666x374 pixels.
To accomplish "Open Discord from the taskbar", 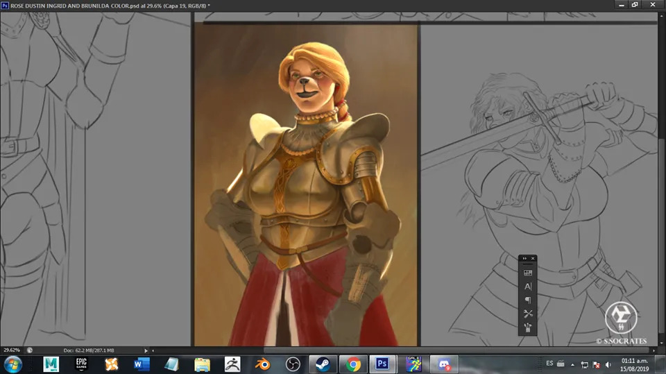I will click(444, 364).
